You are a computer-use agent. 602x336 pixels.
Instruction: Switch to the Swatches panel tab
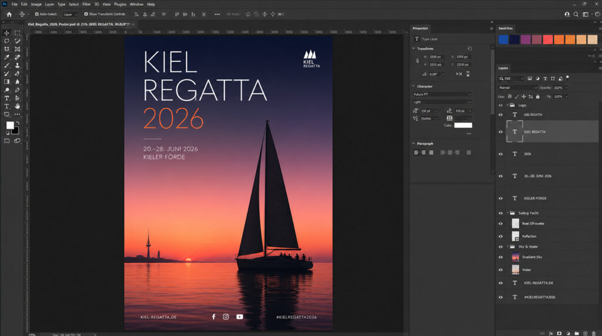pyautogui.click(x=505, y=28)
